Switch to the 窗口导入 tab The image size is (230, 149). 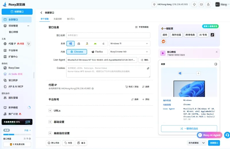pos(71,19)
